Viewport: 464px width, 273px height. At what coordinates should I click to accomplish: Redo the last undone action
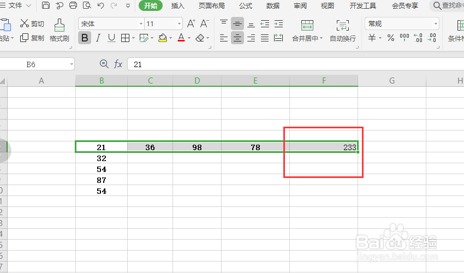point(114,5)
